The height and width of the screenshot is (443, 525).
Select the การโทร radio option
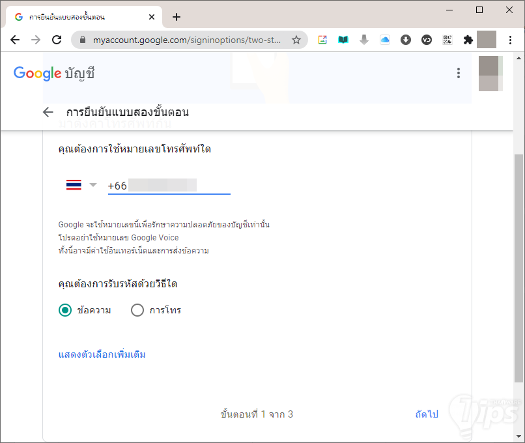point(137,310)
